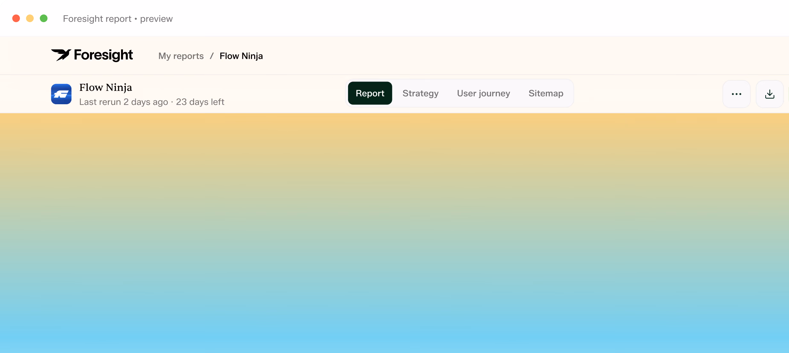Click the Flow Ninja breadcrumb
789x353 pixels.
coord(241,56)
